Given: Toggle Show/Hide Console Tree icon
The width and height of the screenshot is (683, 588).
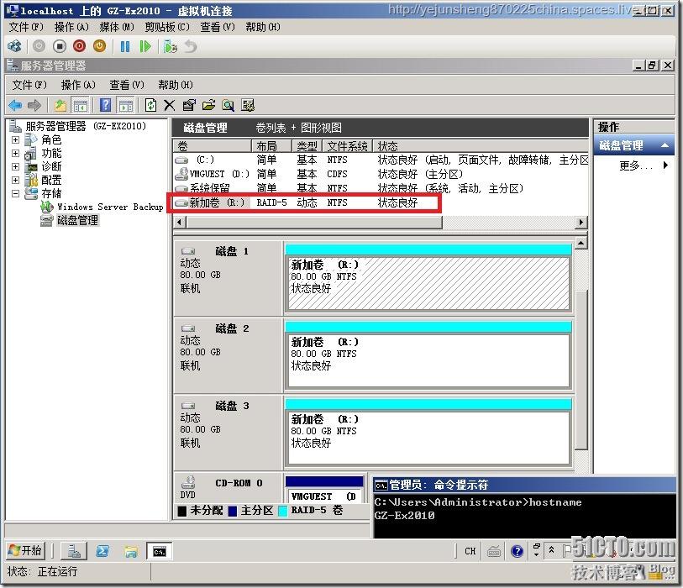Looking at the screenshot, I should pyautogui.click(x=80, y=105).
